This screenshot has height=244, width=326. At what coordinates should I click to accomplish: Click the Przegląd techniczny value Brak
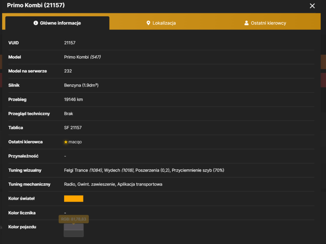(x=68, y=114)
